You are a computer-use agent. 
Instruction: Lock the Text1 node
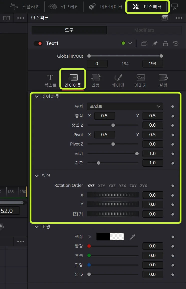[x=165, y=44]
